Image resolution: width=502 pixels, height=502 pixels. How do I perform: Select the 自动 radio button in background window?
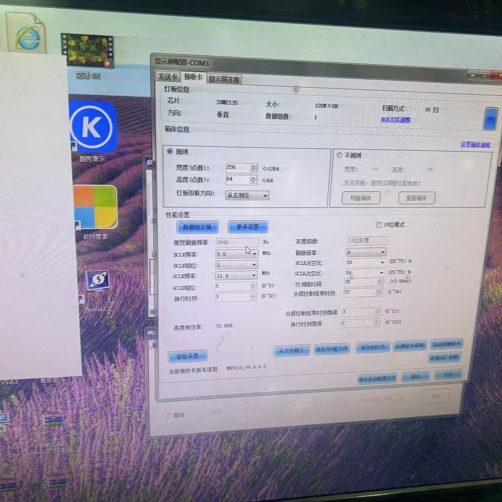click(x=168, y=415)
